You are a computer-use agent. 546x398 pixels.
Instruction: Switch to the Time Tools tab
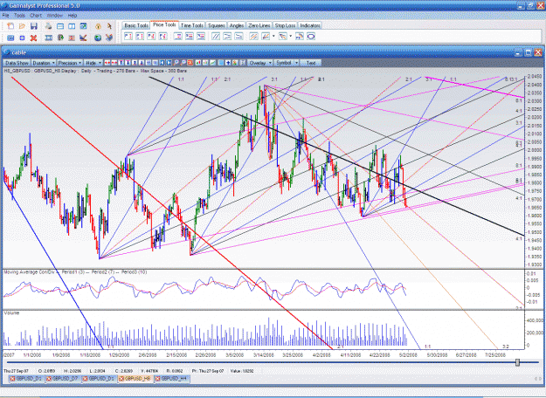click(x=192, y=25)
